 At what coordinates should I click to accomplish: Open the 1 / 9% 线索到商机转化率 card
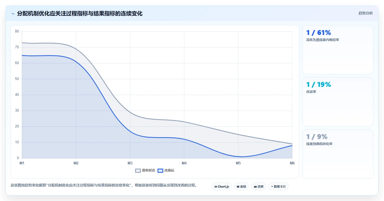338,154
